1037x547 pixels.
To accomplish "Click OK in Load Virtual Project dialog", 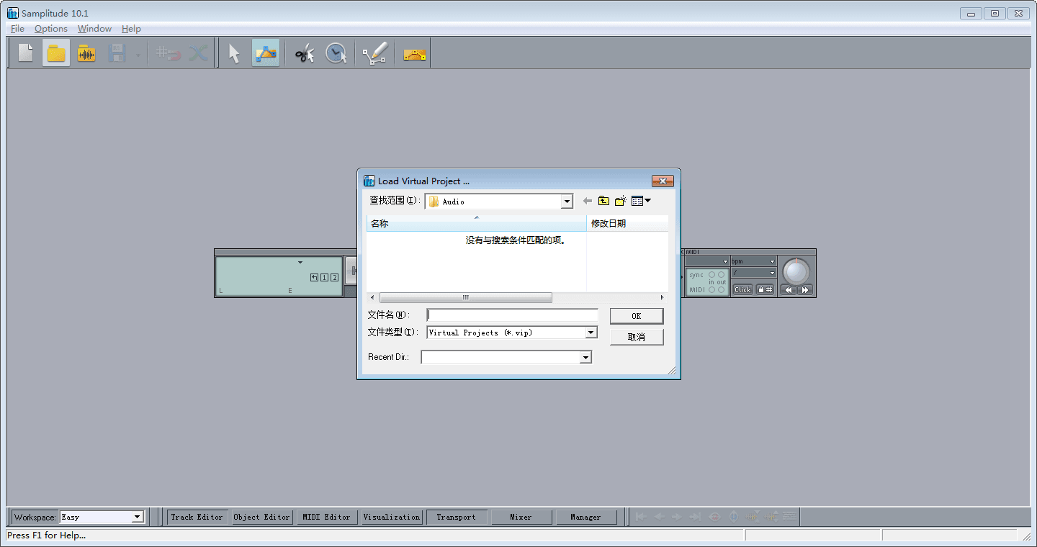I will click(637, 316).
